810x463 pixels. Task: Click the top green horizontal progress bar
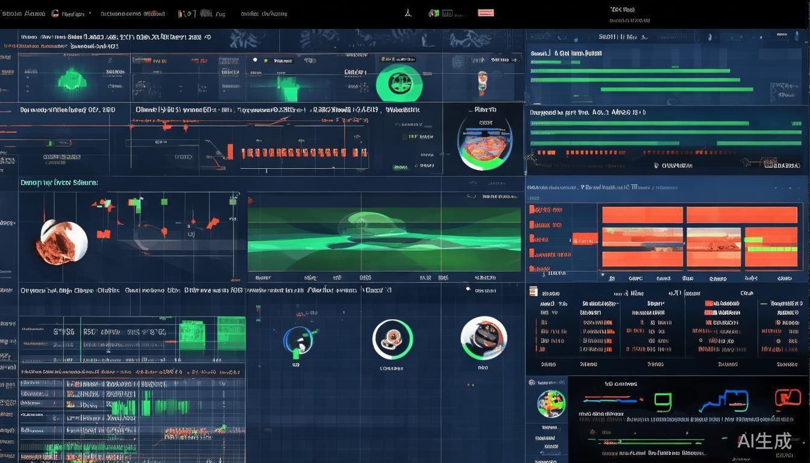[630, 71]
